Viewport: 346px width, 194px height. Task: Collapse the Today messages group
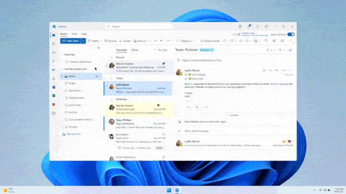[111, 78]
